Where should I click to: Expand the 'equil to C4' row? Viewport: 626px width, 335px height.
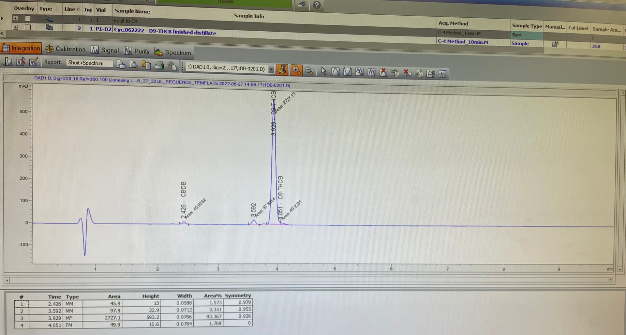[x=15, y=18]
